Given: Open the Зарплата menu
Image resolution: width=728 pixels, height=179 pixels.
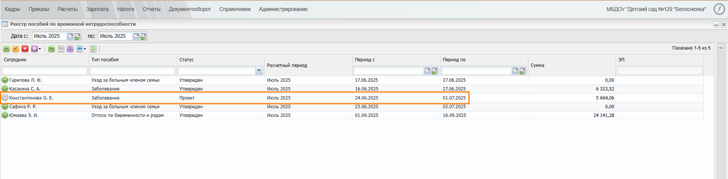Looking at the screenshot, I should [x=97, y=9].
